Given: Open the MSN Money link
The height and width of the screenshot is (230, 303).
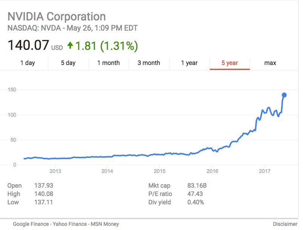Looking at the screenshot, I should pos(103,224).
